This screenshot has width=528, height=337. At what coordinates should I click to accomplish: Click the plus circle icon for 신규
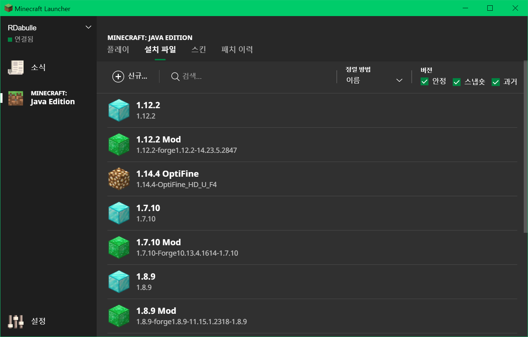point(118,76)
